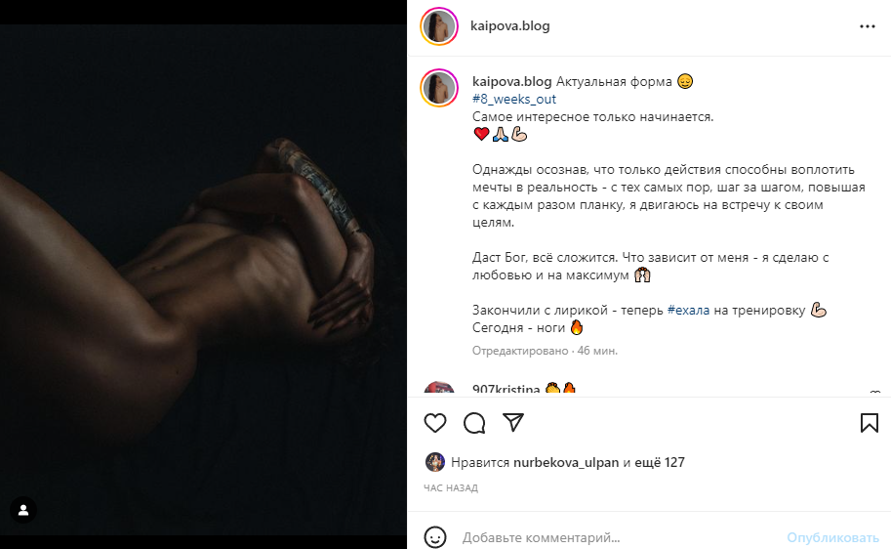This screenshot has height=549, width=891.
Task: Share post using paper plane icon
Action: click(513, 423)
